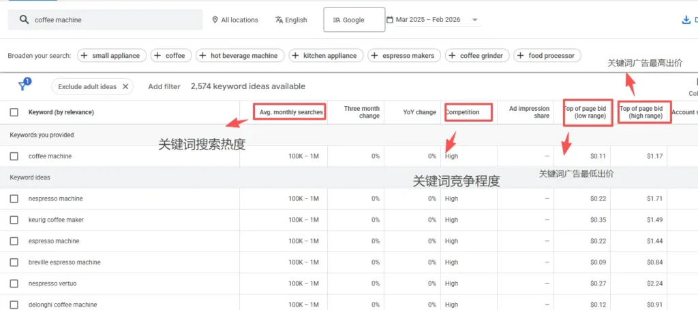Click the language translate icon
This screenshot has width=698, height=310.
tap(279, 20)
